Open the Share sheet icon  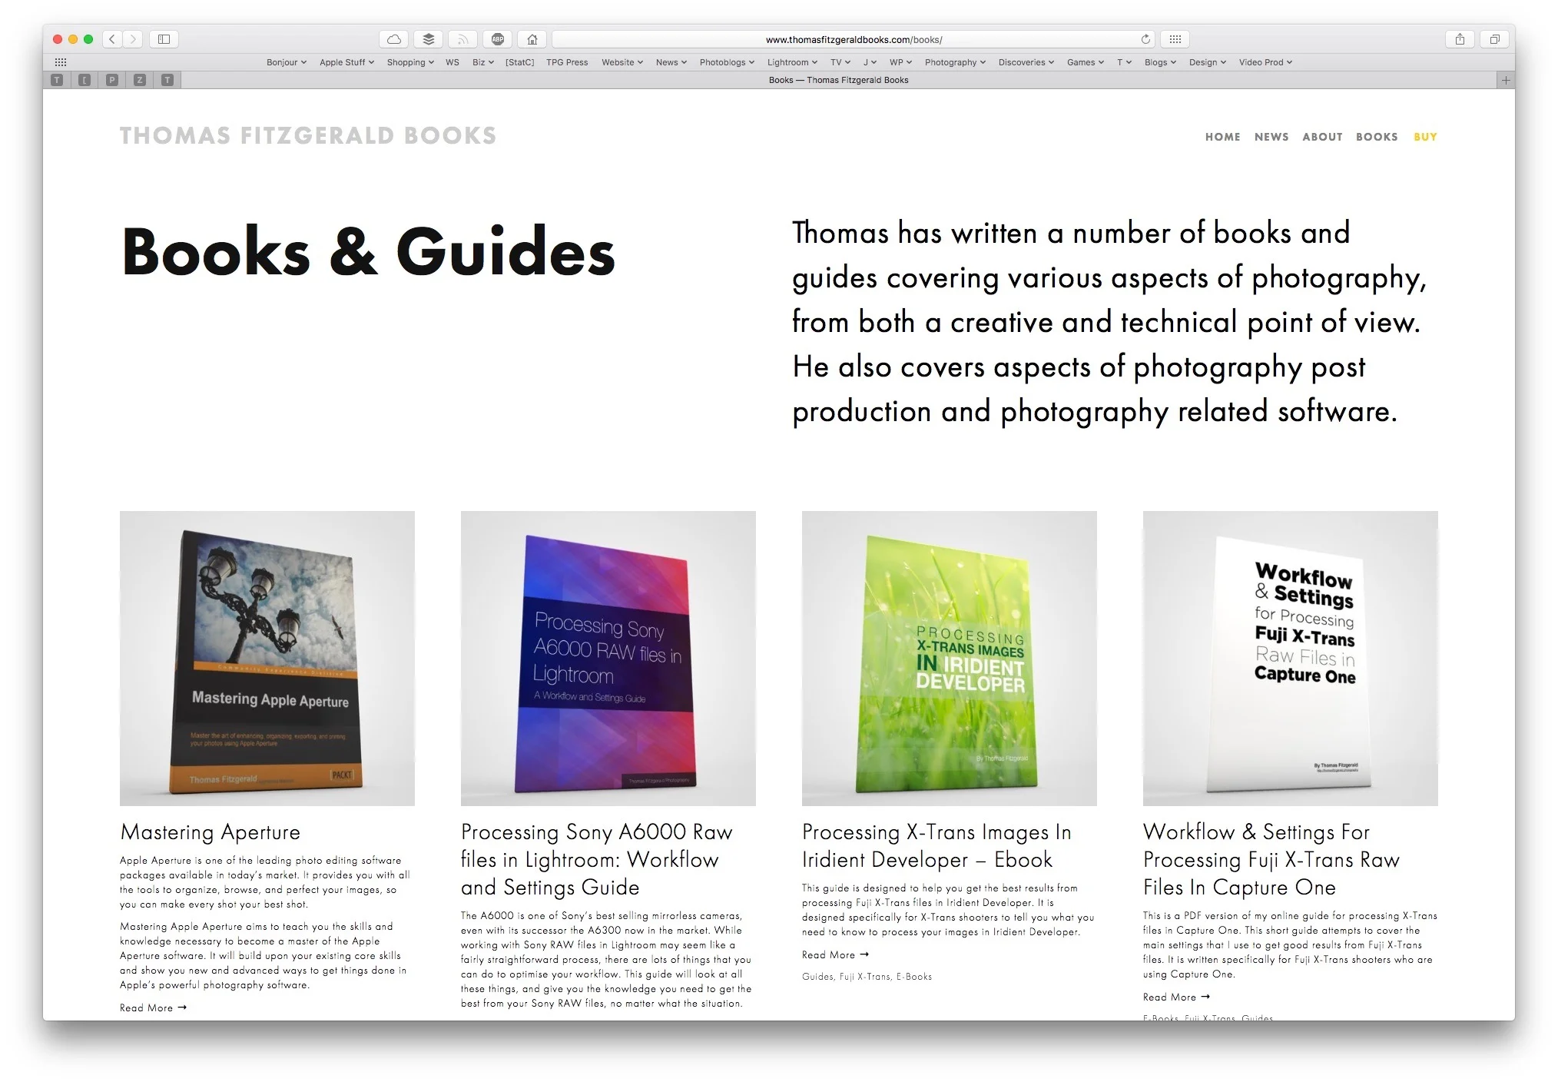point(1460,39)
